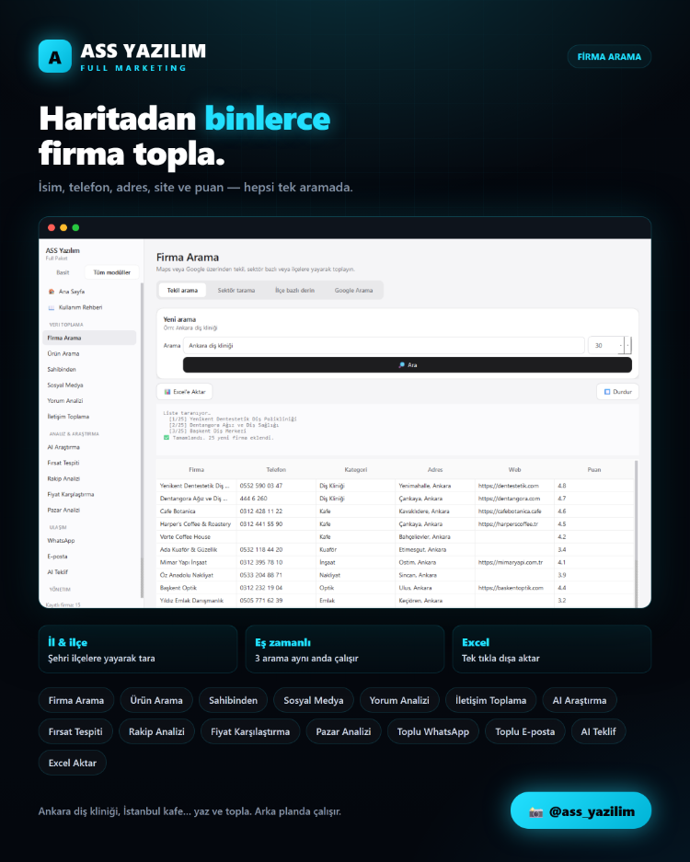690x862 pixels.
Task: Click the red window dot
Action: pos(52,227)
